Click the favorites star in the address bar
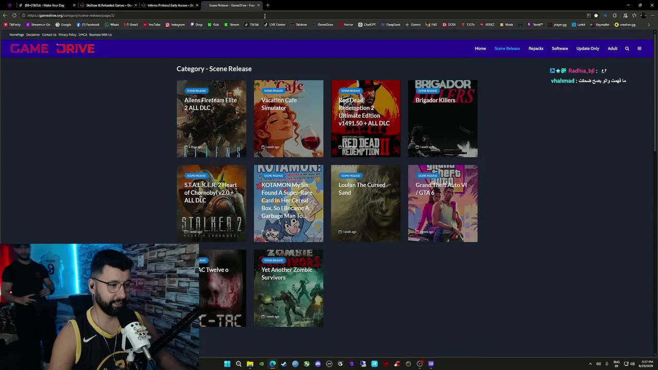658x370 pixels. tap(596, 15)
